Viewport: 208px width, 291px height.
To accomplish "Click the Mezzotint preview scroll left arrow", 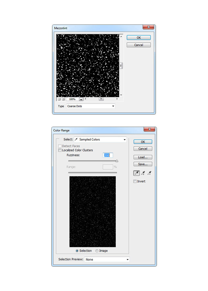I will tap(85, 99).
